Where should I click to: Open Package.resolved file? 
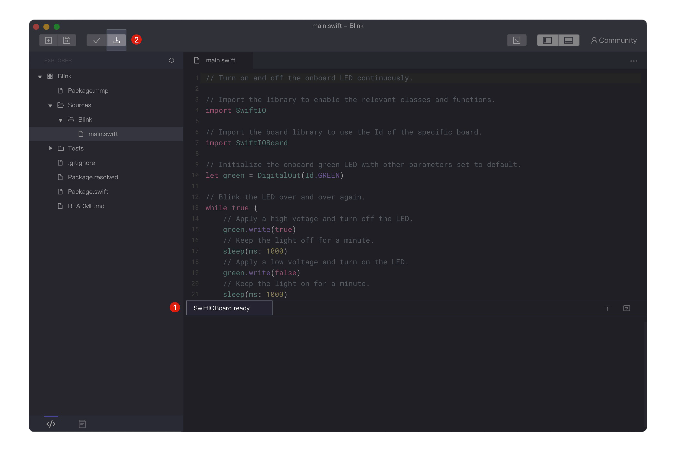[x=93, y=177]
